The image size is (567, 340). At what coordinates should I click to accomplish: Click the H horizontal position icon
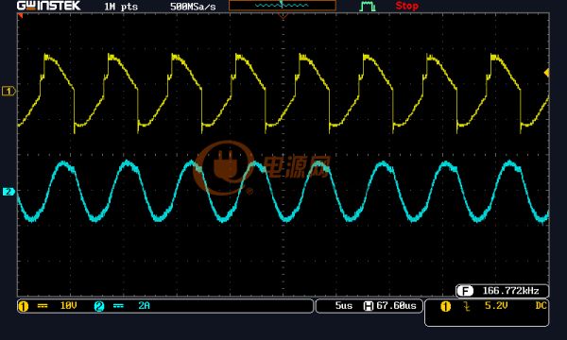369,306
